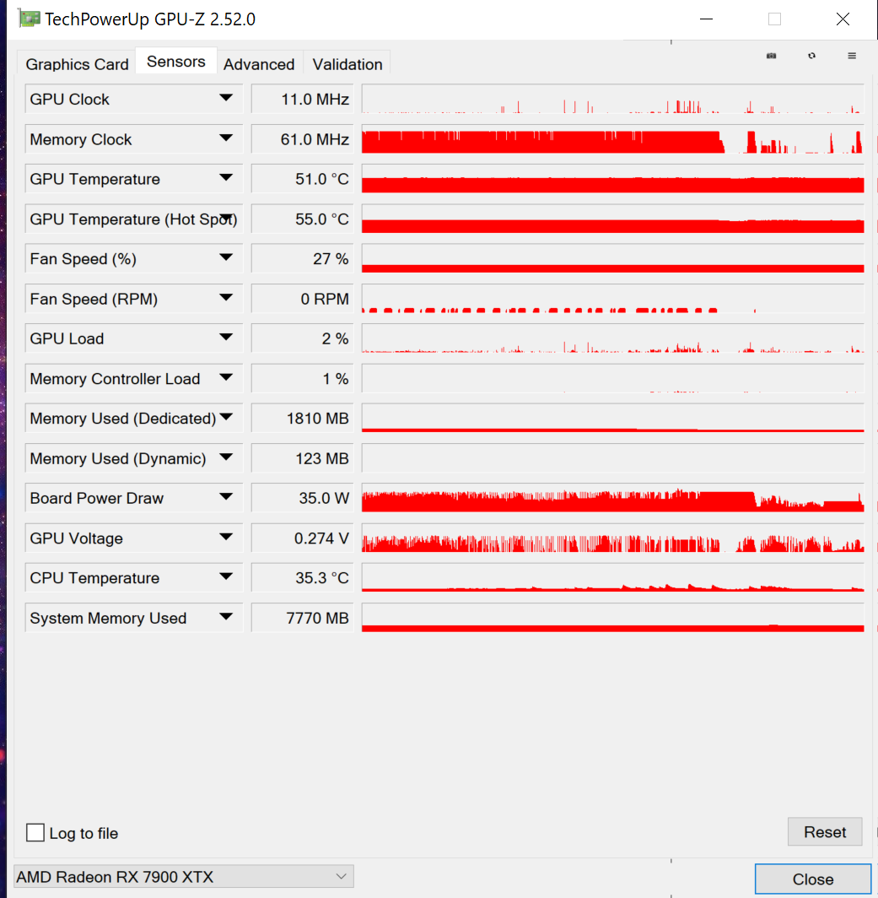
Task: Click the 1 % Memory Controller Load value
Action: [x=302, y=379]
